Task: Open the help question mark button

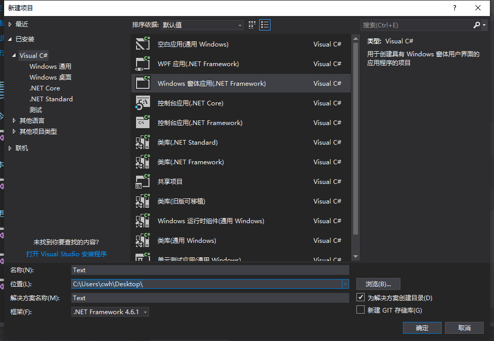Action: point(454,8)
